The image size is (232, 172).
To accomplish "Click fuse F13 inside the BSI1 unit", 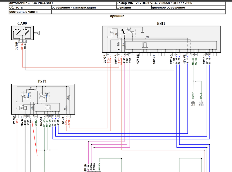I will 147,38.
